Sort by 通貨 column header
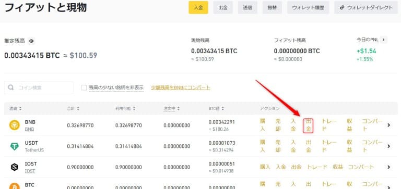Viewport: 401px width, 189px height. (x=15, y=108)
